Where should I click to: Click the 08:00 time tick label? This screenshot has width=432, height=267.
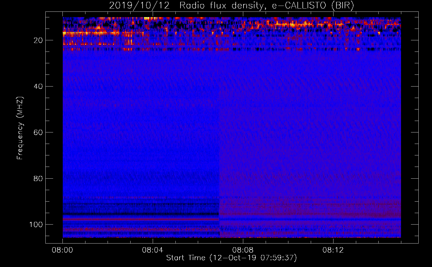coord(62,250)
